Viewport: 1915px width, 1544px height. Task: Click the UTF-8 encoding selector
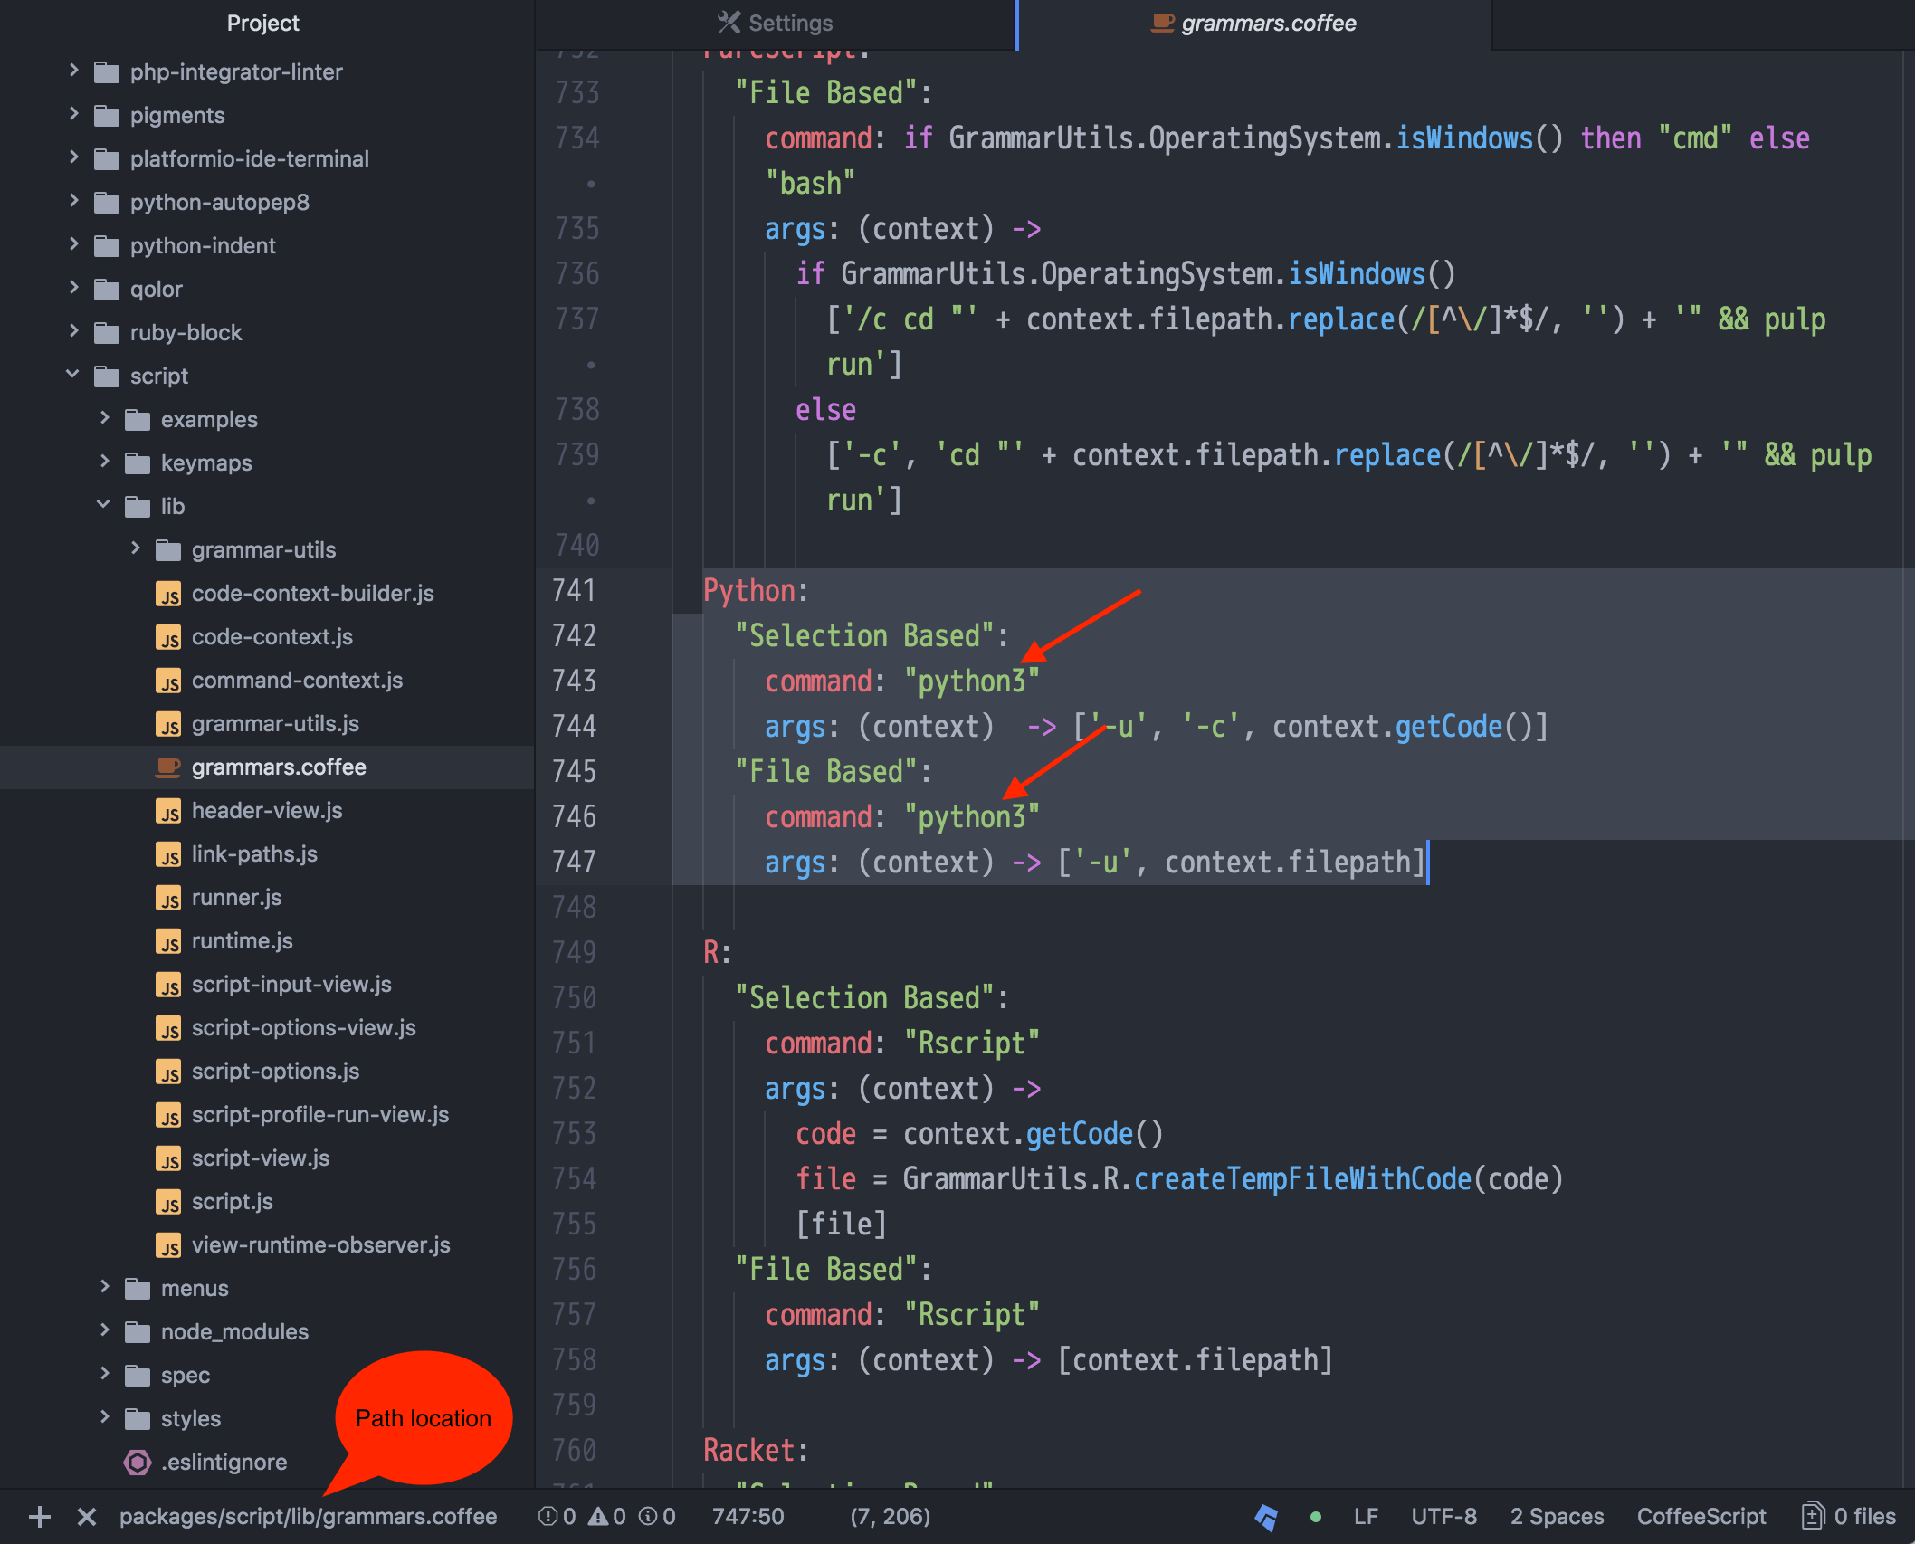[1443, 1517]
